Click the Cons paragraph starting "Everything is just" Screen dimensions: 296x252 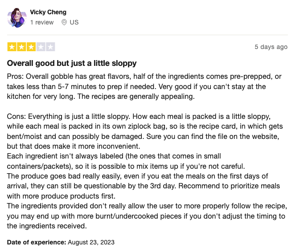(145, 131)
